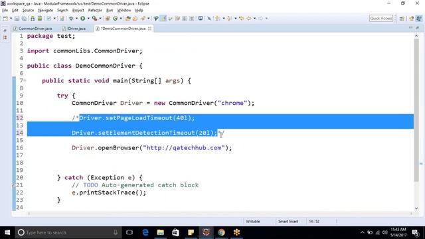The width and height of the screenshot is (425, 239).
Task: Click the New Java Class icon
Action: (115, 19)
